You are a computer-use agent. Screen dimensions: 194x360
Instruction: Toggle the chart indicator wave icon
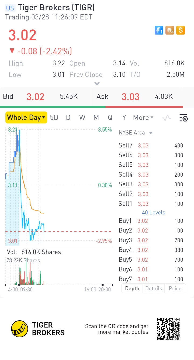click(167, 118)
